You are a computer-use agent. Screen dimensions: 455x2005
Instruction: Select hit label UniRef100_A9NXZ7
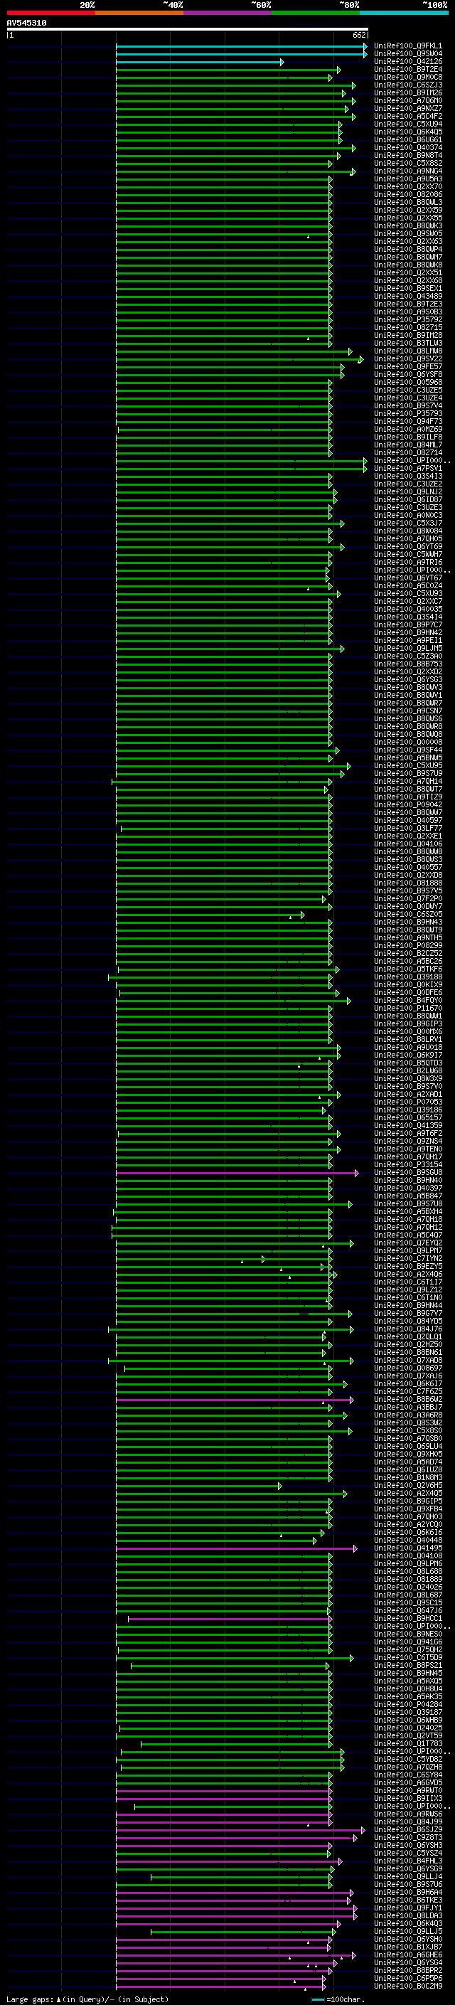(x=407, y=109)
